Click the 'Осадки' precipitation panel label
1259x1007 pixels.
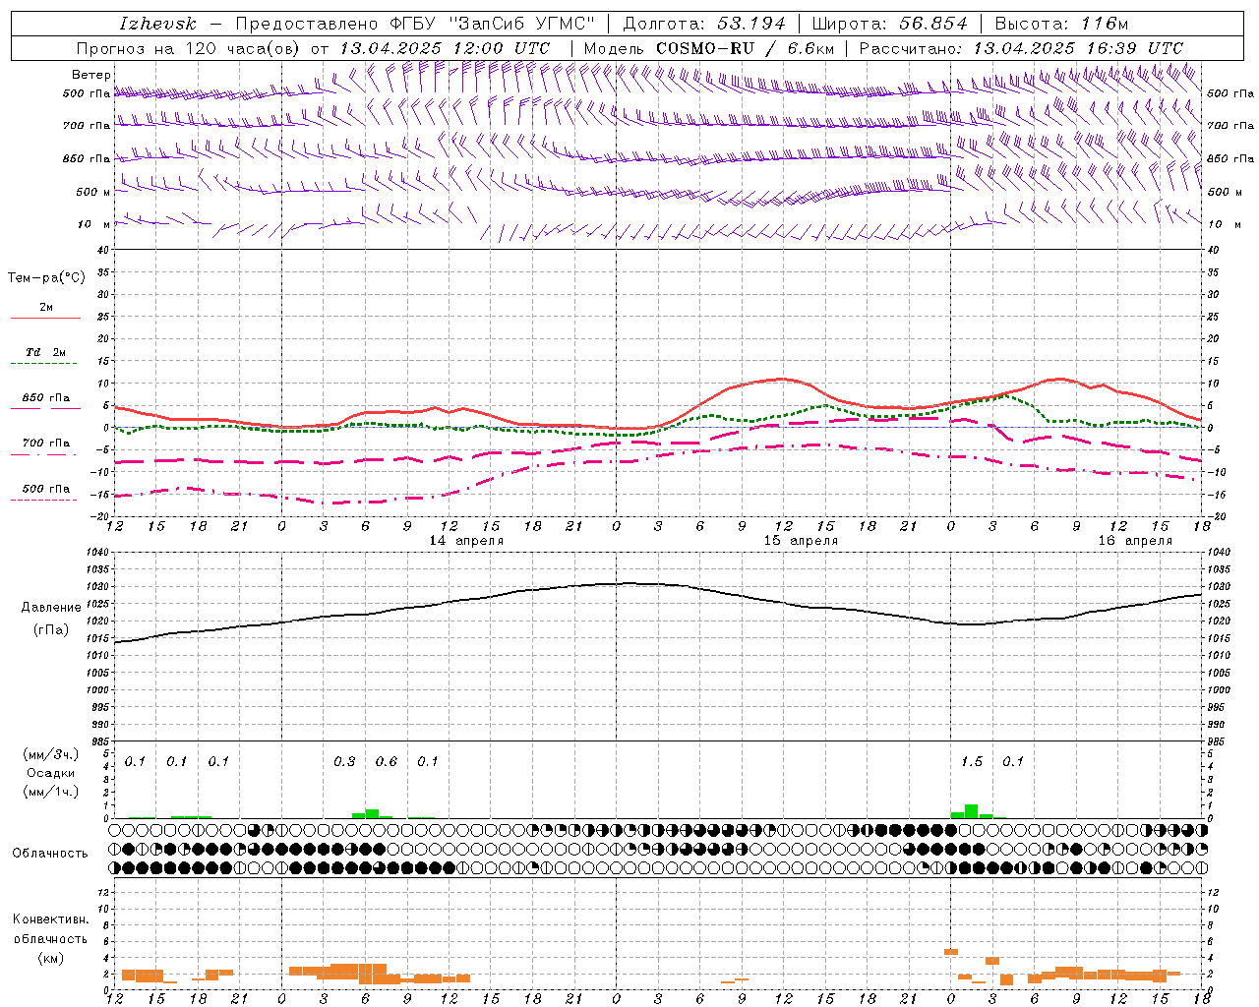[x=51, y=773]
